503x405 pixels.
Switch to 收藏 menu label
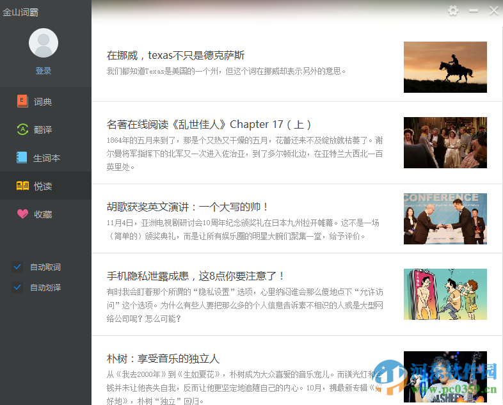[x=43, y=214]
